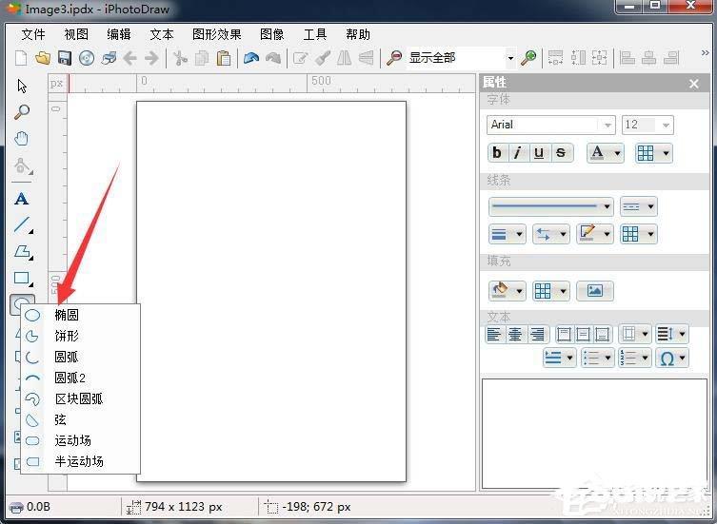Toggle strikethrough text formatting

(x=561, y=152)
